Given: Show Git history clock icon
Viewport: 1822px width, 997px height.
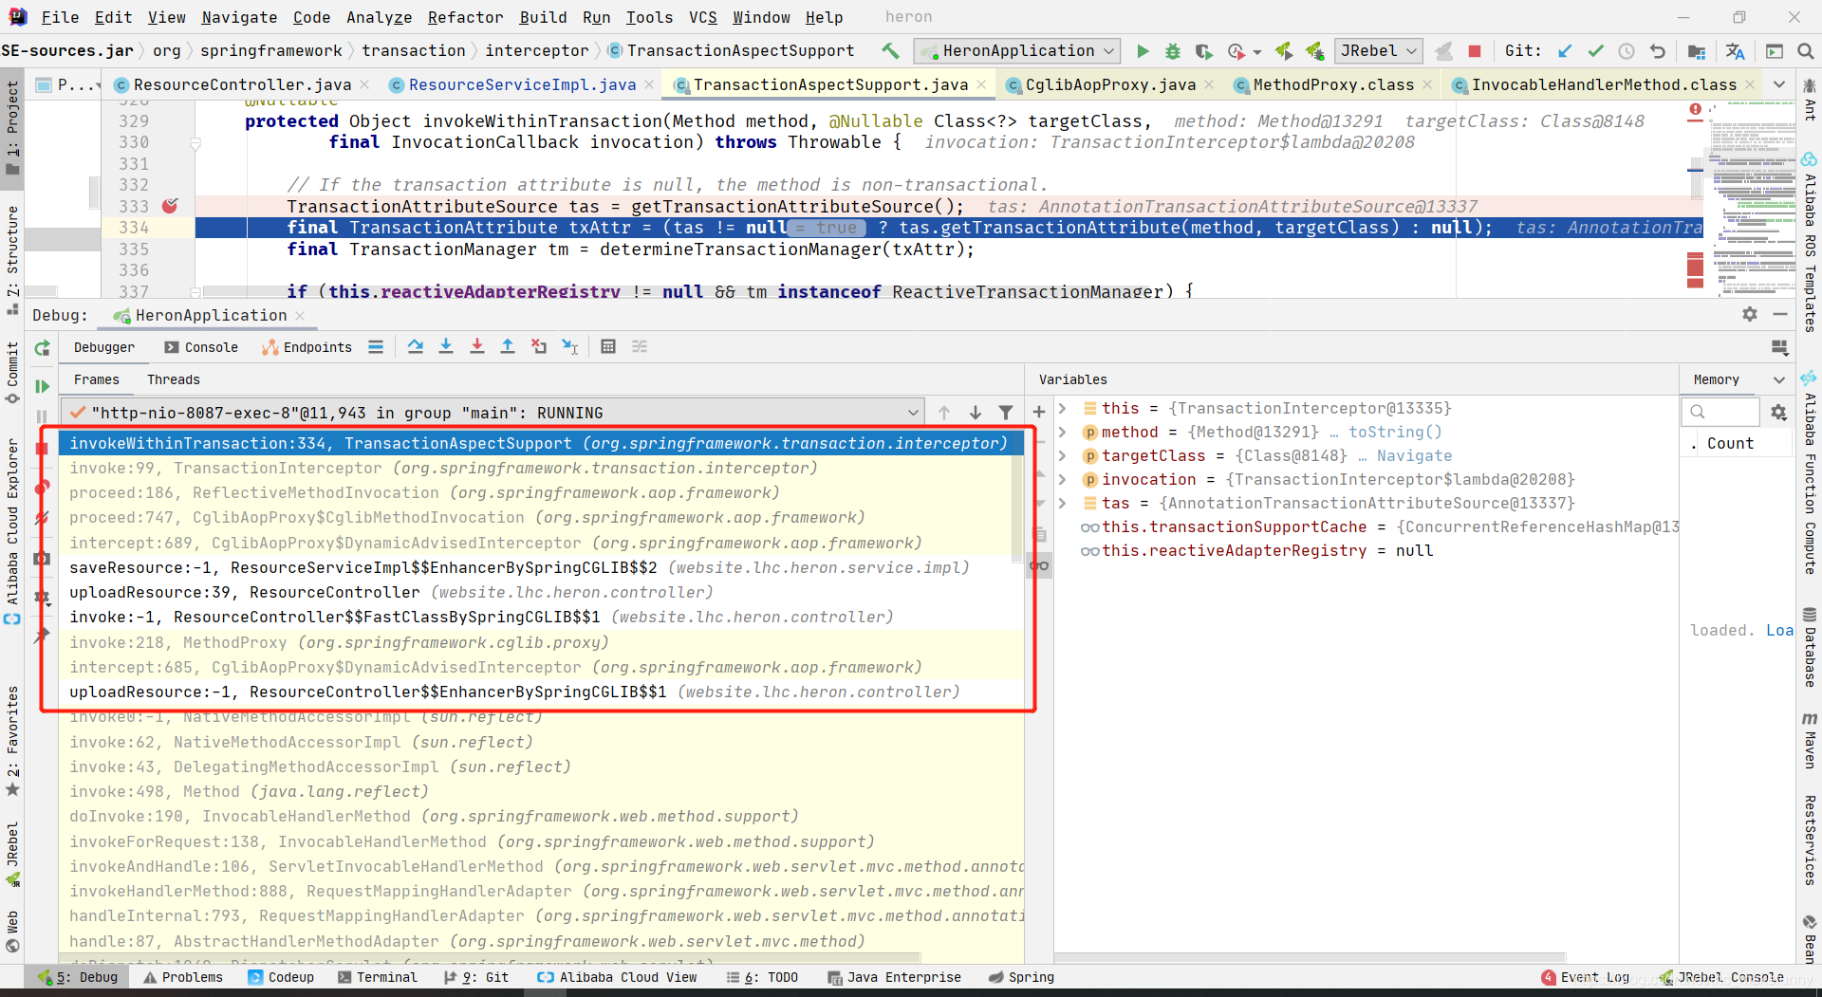Looking at the screenshot, I should pyautogui.click(x=1627, y=51).
